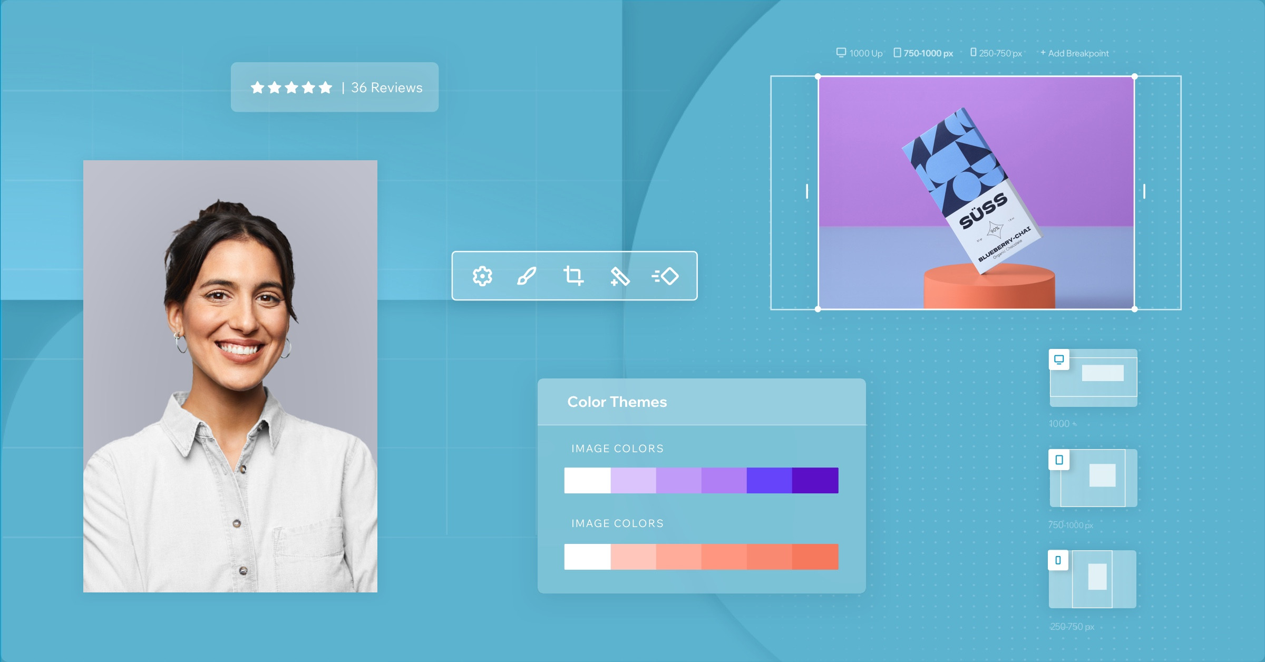Select the design brush tool
1265x662 pixels.
pyautogui.click(x=527, y=276)
